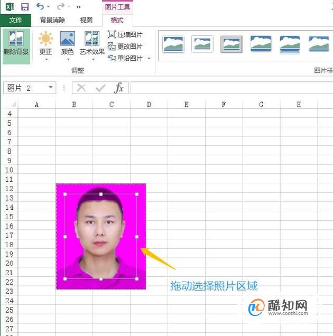Click the bottom-left selection handle on photo
This screenshot has width=333, height=336.
point(65,279)
